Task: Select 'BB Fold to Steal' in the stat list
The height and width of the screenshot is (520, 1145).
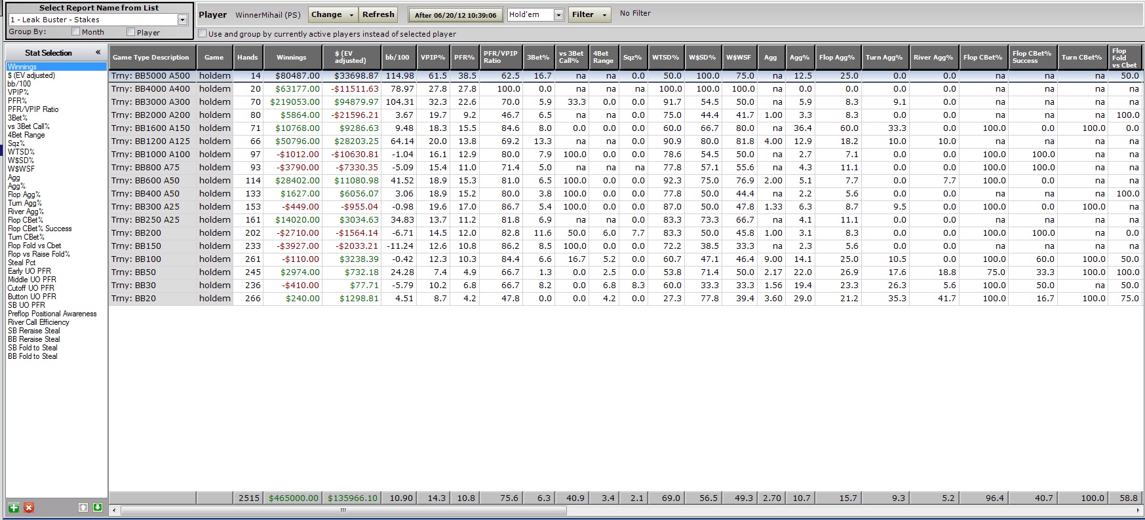Action: 32,356
